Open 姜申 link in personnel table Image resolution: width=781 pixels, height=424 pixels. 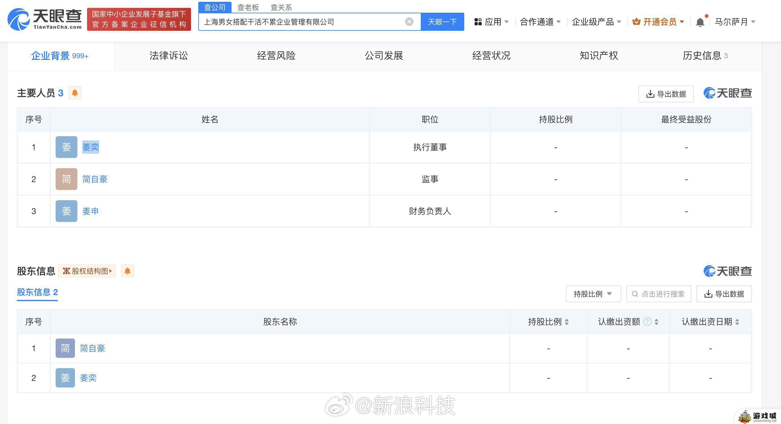point(90,211)
